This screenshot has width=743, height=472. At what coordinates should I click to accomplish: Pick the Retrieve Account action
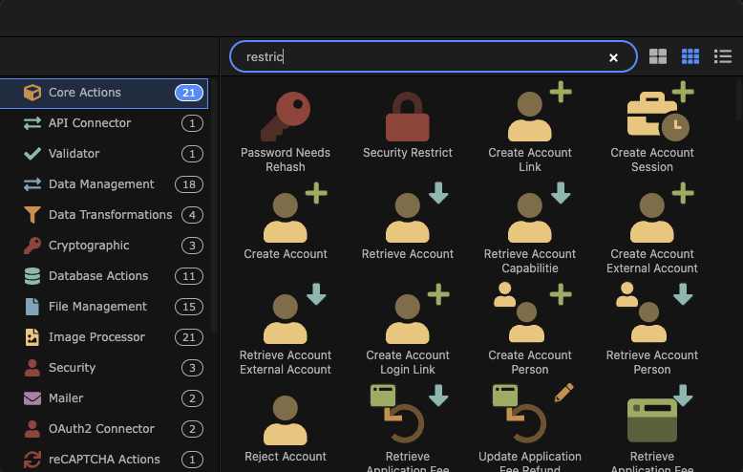[x=408, y=220]
